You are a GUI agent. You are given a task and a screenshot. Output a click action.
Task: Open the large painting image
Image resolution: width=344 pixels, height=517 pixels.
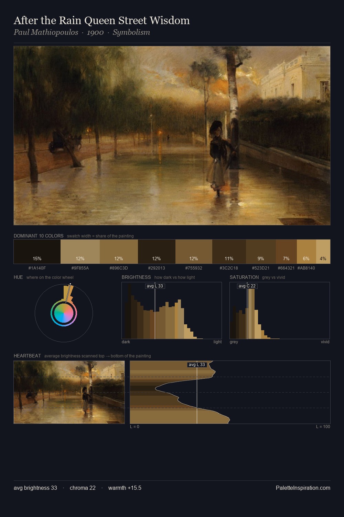click(x=172, y=135)
